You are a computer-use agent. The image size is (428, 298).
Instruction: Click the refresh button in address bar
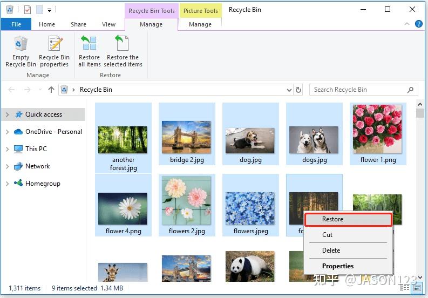pyautogui.click(x=298, y=90)
